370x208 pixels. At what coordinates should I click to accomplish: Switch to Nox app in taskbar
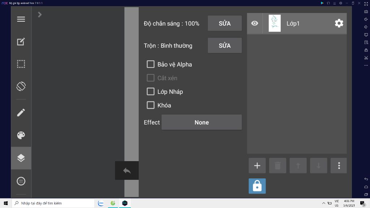(125, 203)
